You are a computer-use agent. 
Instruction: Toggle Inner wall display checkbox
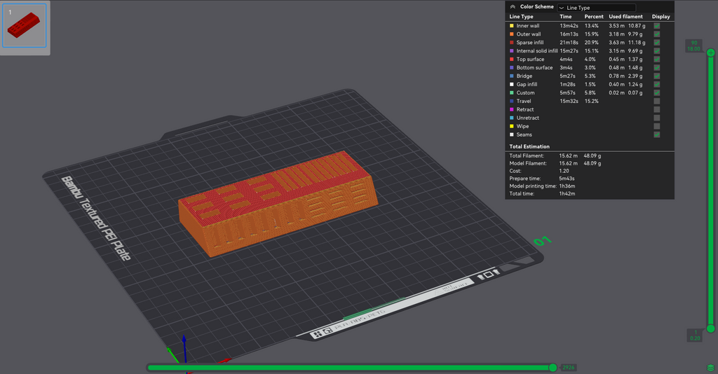coord(656,26)
